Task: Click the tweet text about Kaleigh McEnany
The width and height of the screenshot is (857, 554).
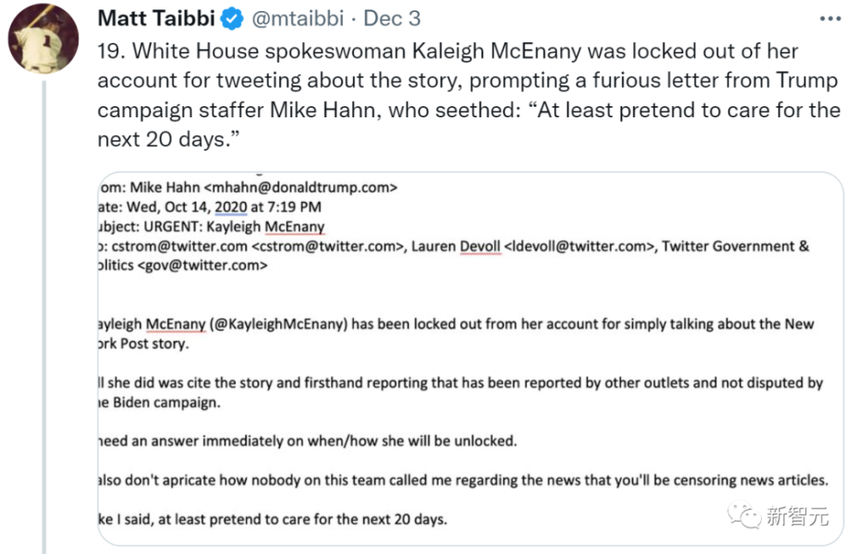Action: pyautogui.click(x=469, y=95)
